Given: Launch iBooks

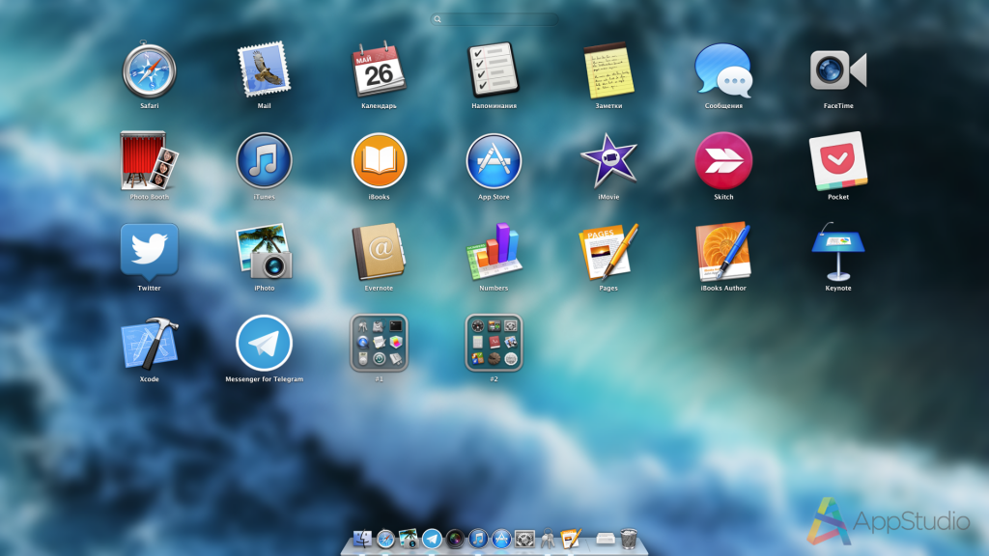Looking at the screenshot, I should click(379, 160).
